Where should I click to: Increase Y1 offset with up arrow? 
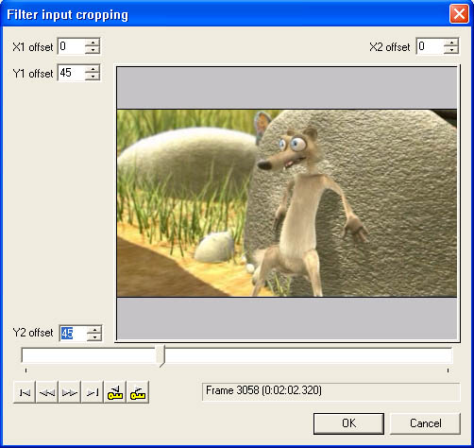(x=93, y=69)
